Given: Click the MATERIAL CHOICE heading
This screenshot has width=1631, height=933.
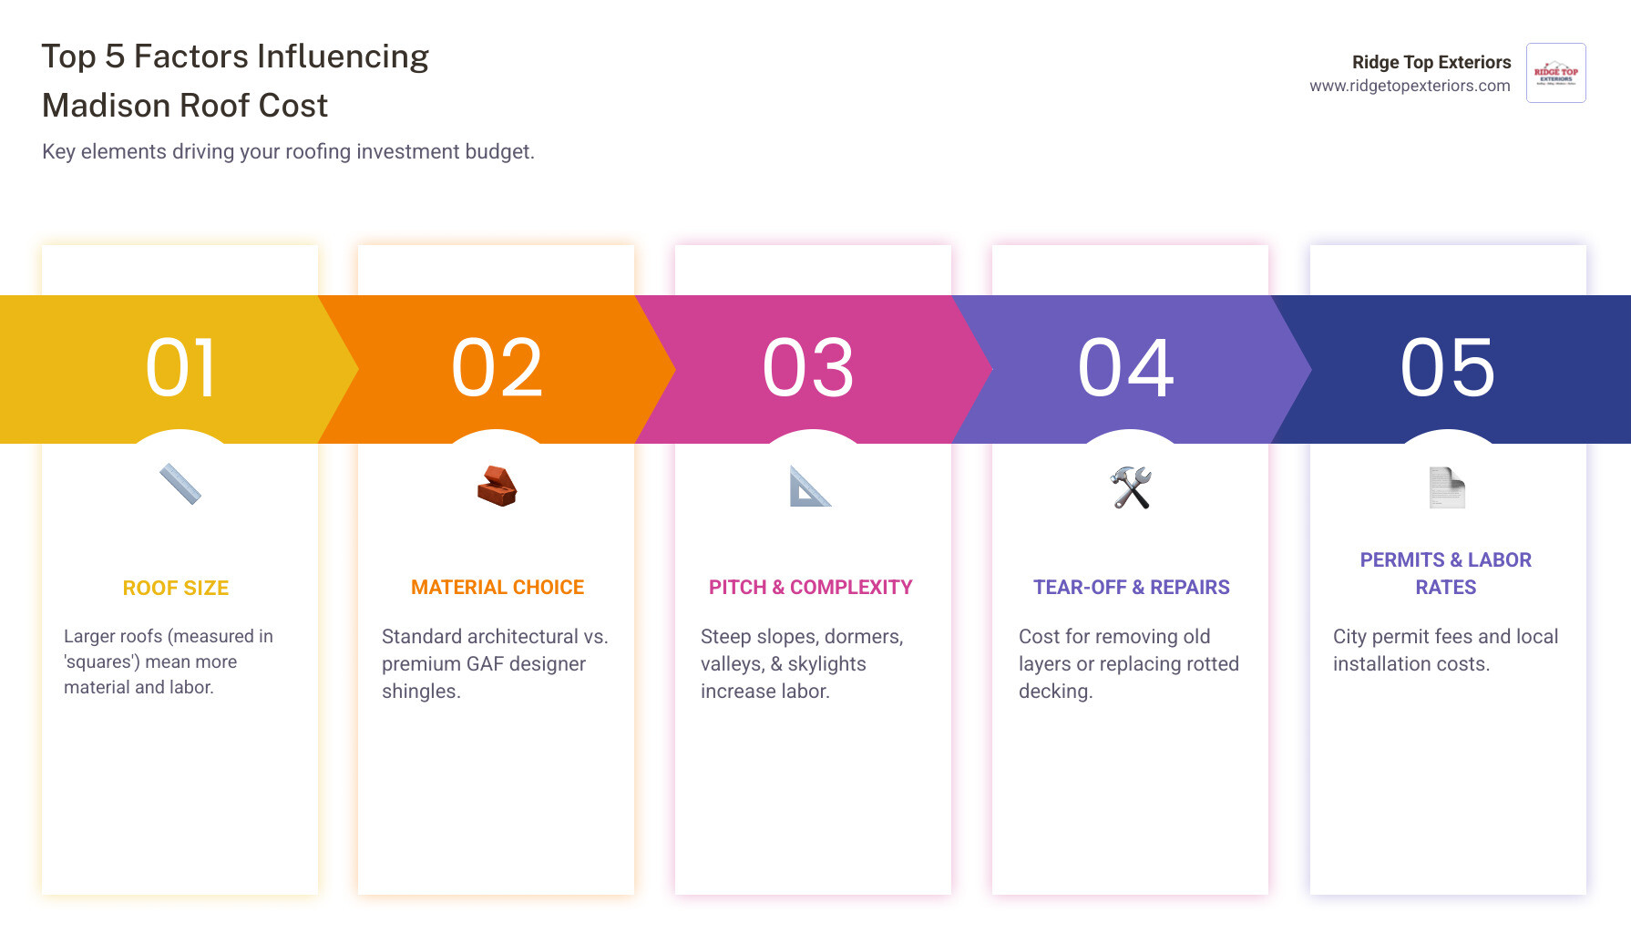Looking at the screenshot, I should point(498,588).
